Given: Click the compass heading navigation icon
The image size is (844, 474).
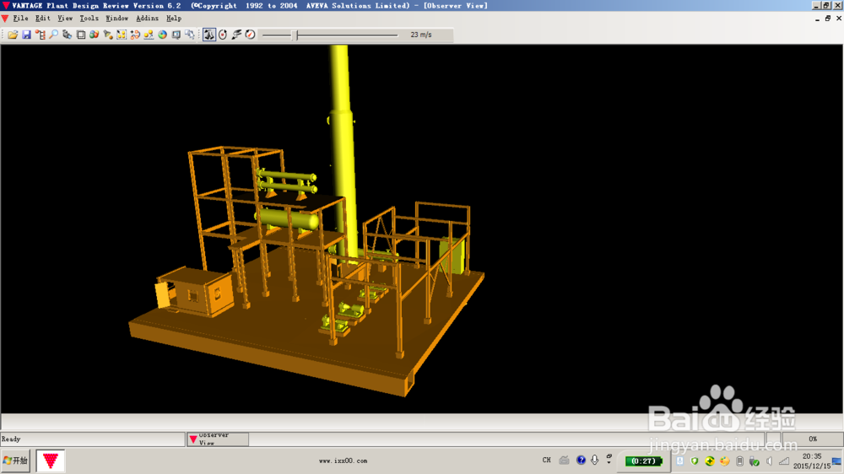Looking at the screenshot, I should tap(251, 35).
